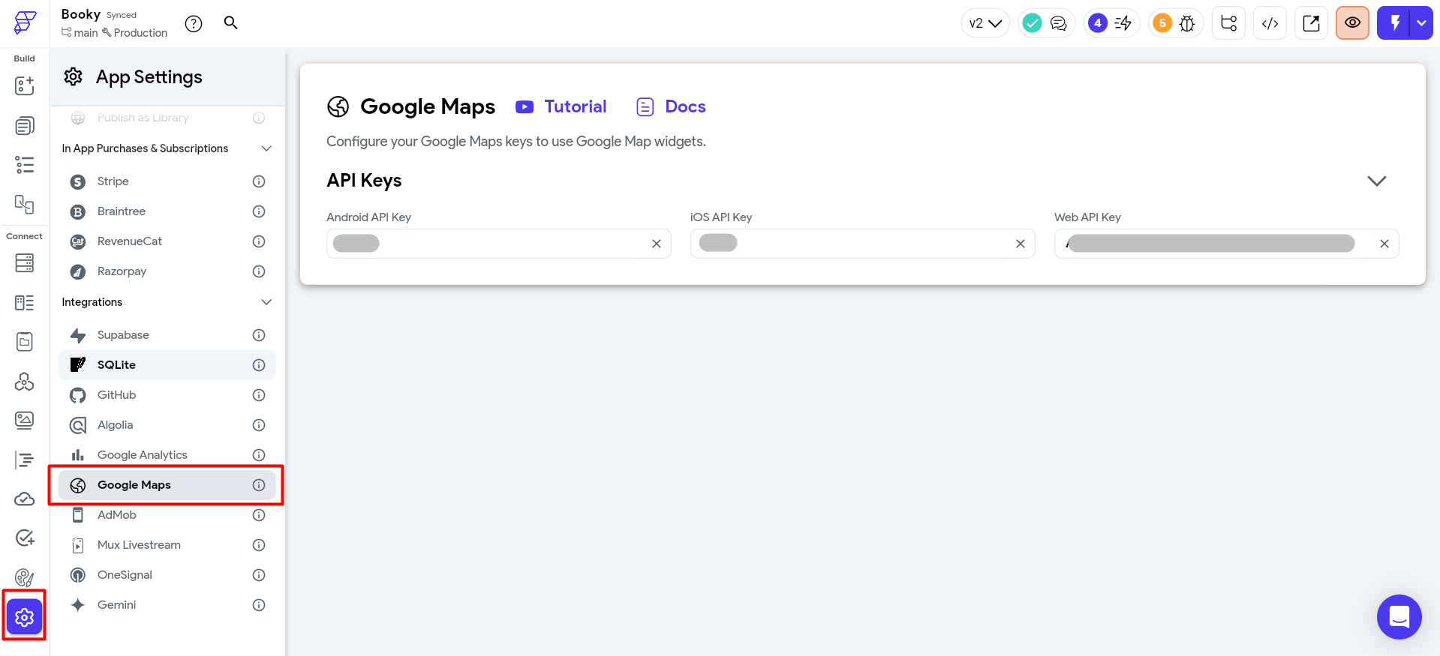Viewport: 1440px width, 656px height.
Task: Click the Supabase info icon
Action: click(259, 335)
